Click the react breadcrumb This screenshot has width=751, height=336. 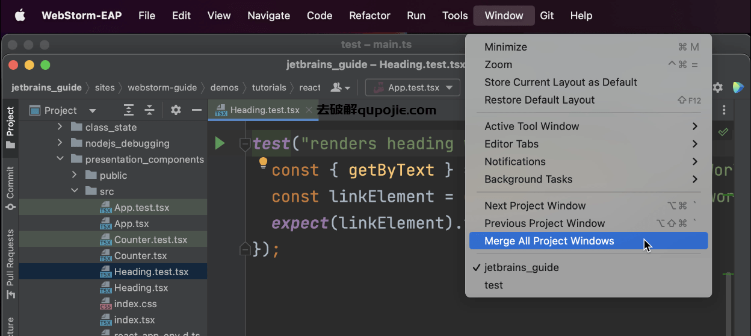click(x=310, y=87)
